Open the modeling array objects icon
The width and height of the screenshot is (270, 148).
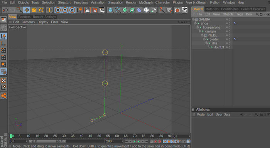tap(132, 10)
